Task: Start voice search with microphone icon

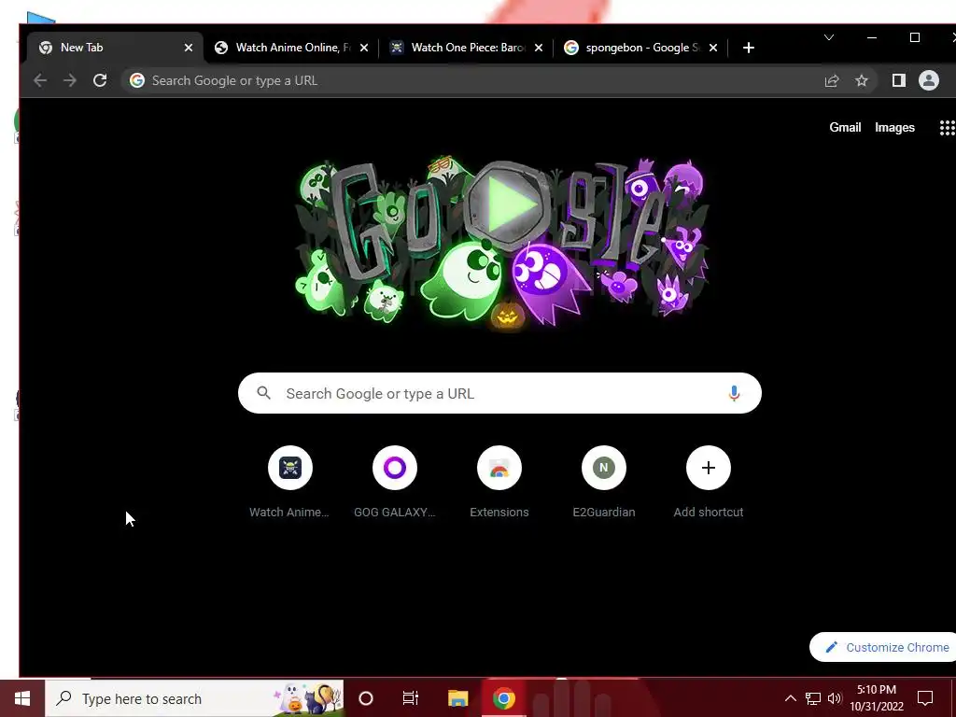Action: 734,393
